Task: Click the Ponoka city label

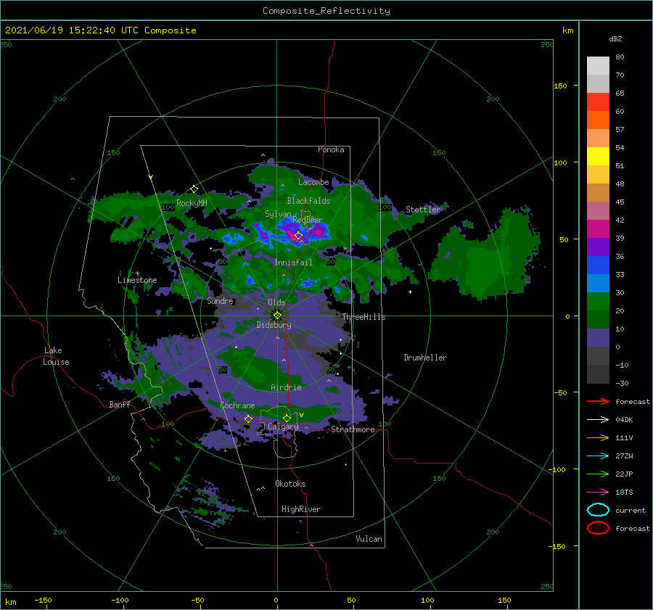Action: [331, 149]
